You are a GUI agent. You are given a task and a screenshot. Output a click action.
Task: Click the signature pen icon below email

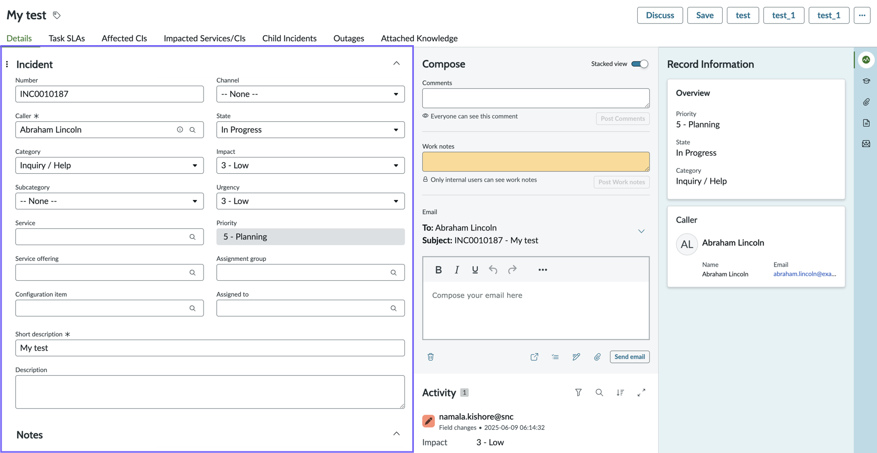[576, 357]
